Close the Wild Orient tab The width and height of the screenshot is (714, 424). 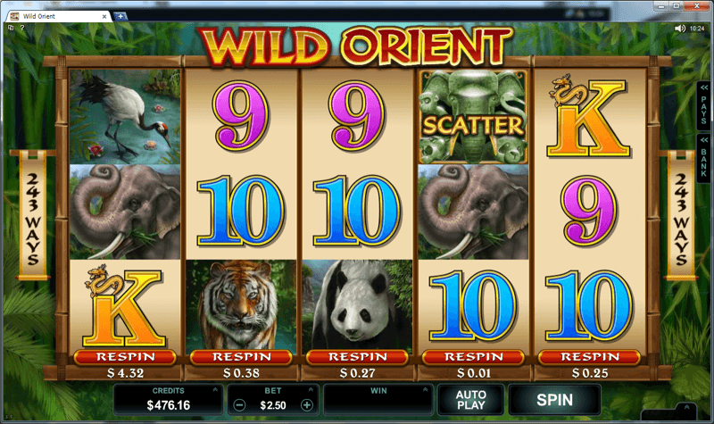104,16
